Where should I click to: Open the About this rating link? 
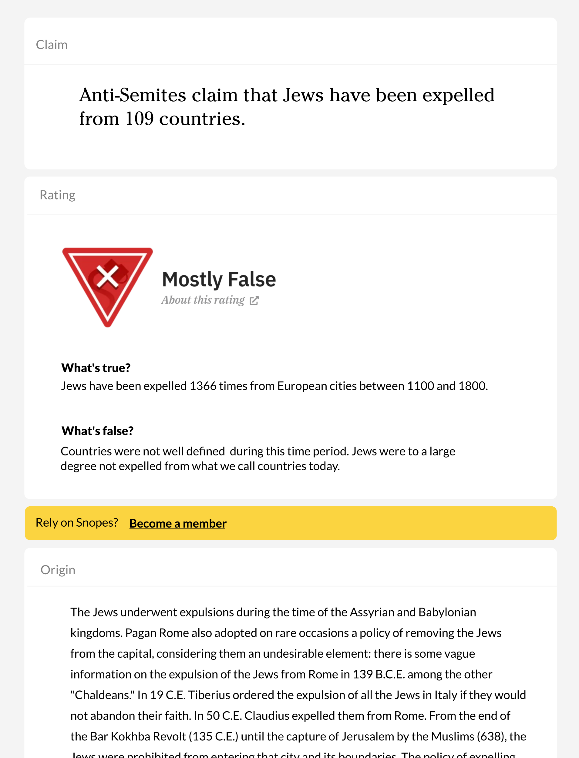(203, 300)
